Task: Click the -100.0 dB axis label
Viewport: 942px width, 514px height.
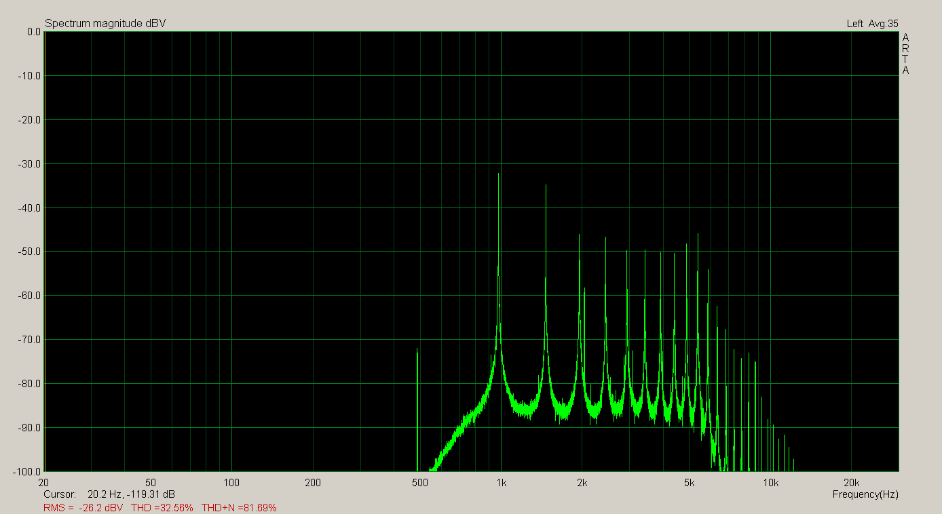Action: coord(26,471)
